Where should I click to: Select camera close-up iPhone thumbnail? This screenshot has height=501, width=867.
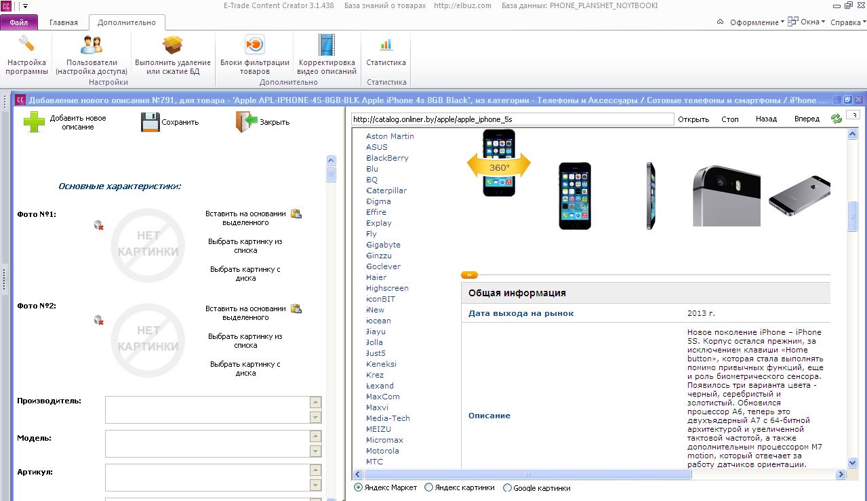point(726,196)
